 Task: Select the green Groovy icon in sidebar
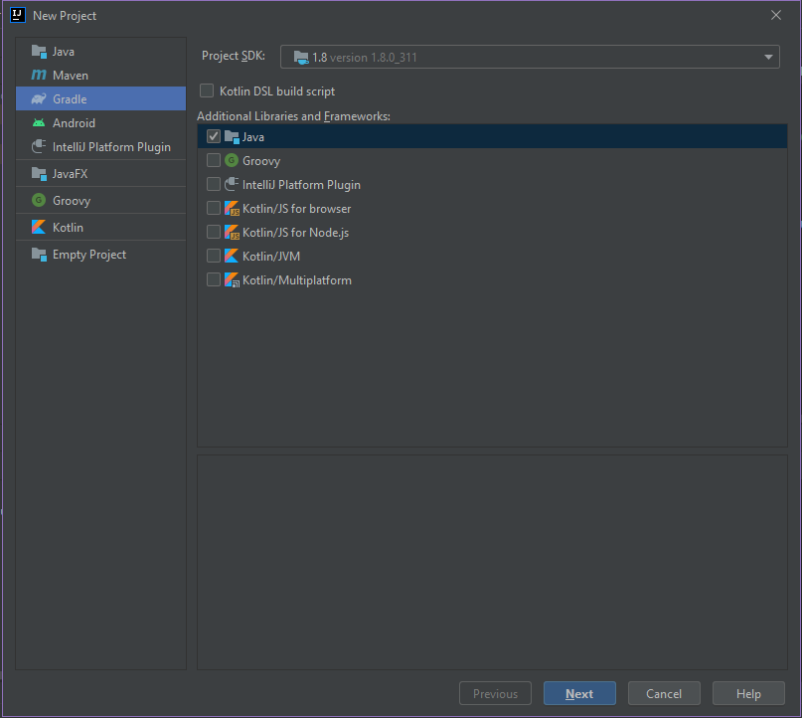click(39, 200)
